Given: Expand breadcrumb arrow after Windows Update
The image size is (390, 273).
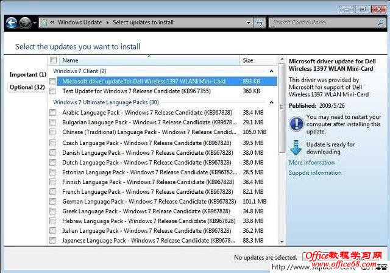Looking at the screenshot, I should click(x=107, y=23).
